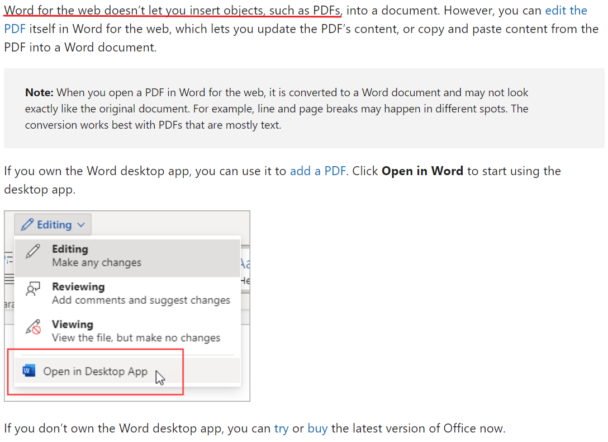Click the blue pencil in the Editing button
This screenshot has width=608, height=442.
pos(27,224)
